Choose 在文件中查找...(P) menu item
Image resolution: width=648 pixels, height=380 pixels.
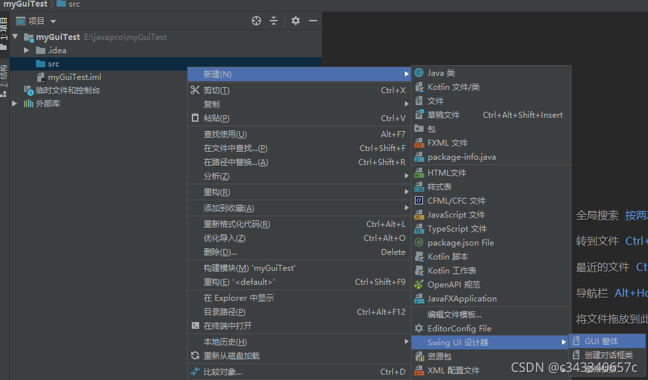click(x=299, y=148)
